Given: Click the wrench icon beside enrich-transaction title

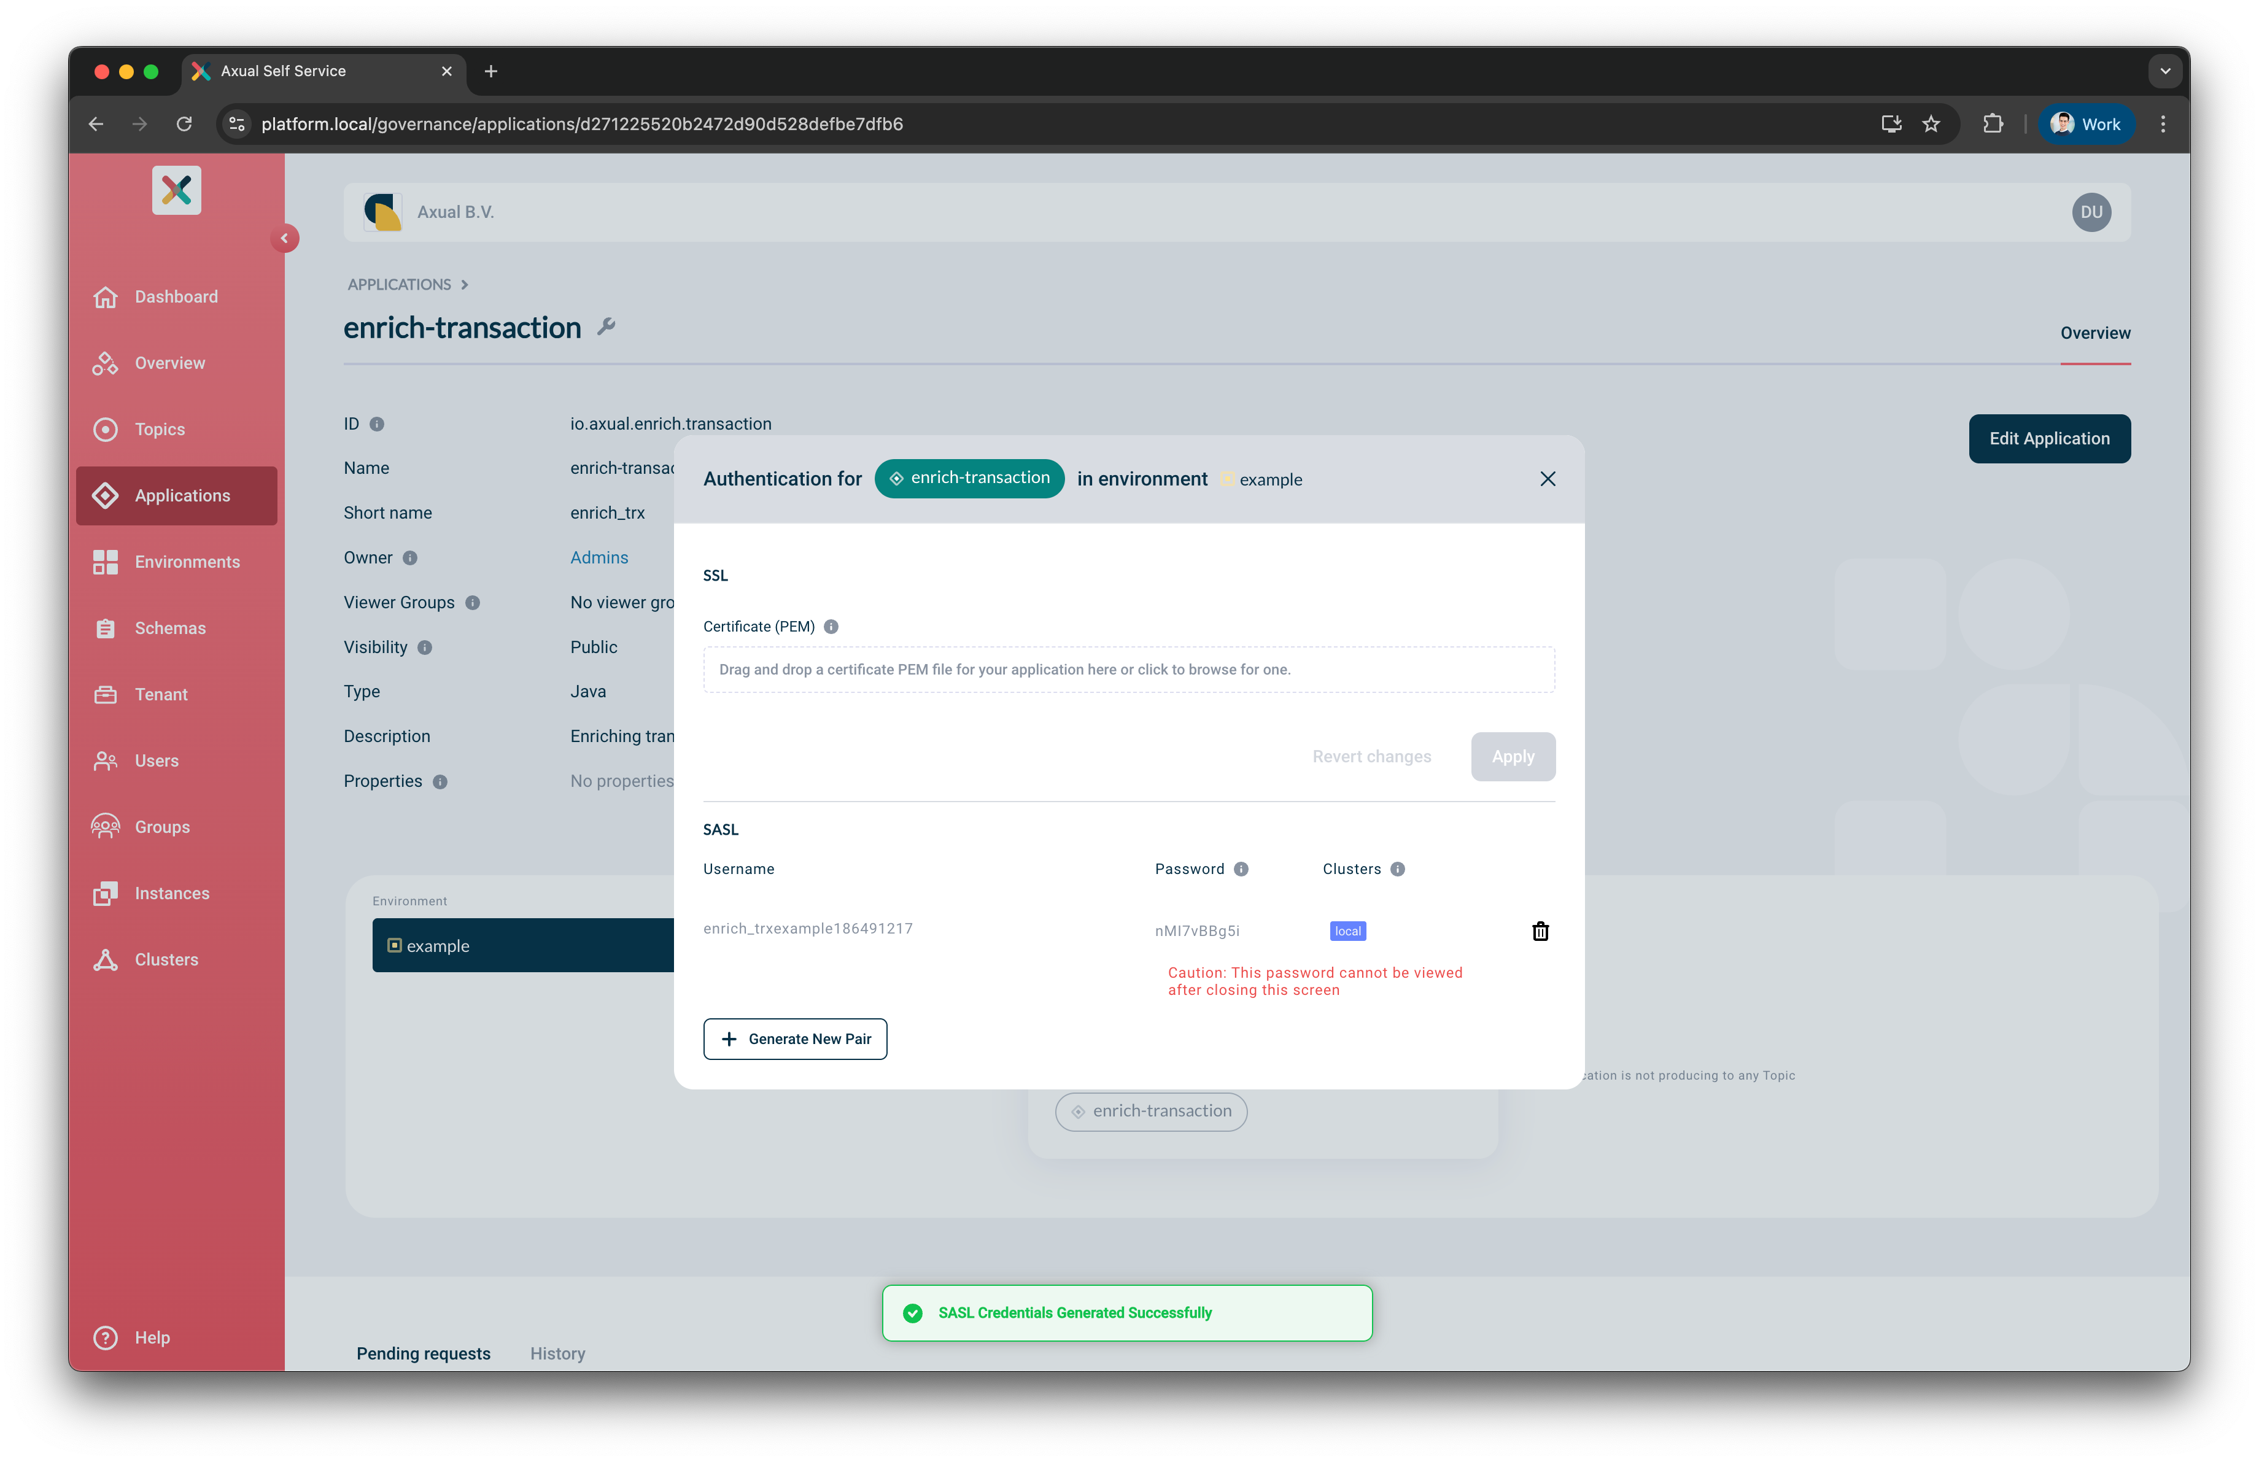Looking at the screenshot, I should [x=605, y=327].
